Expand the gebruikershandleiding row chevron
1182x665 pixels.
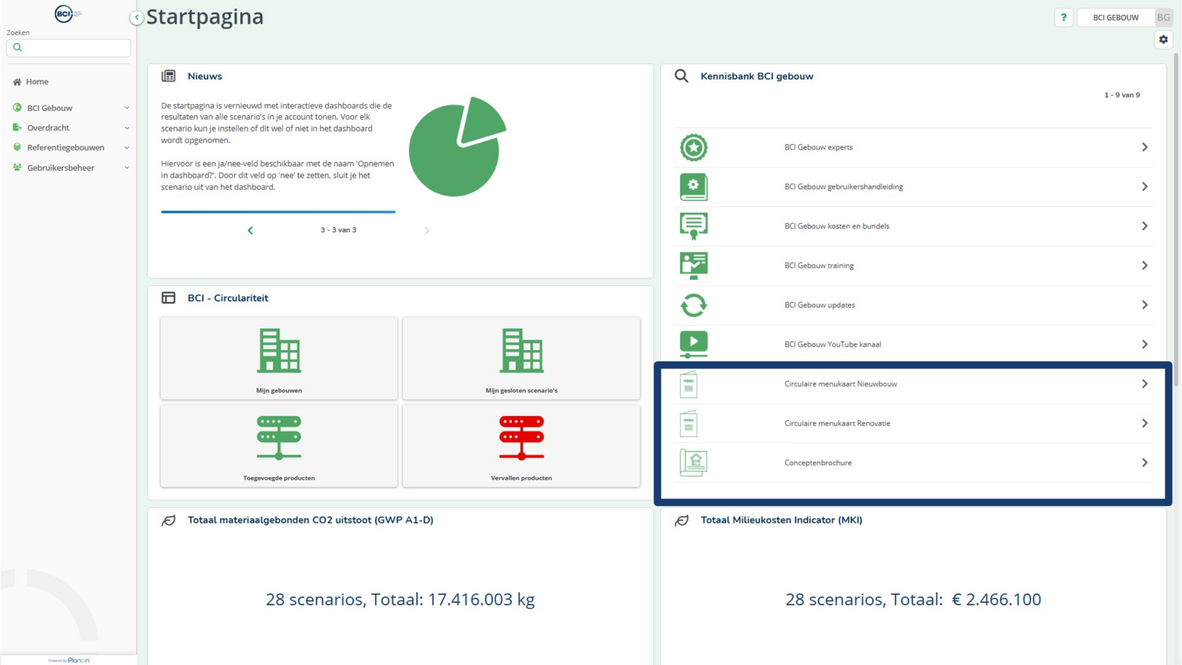[1144, 187]
